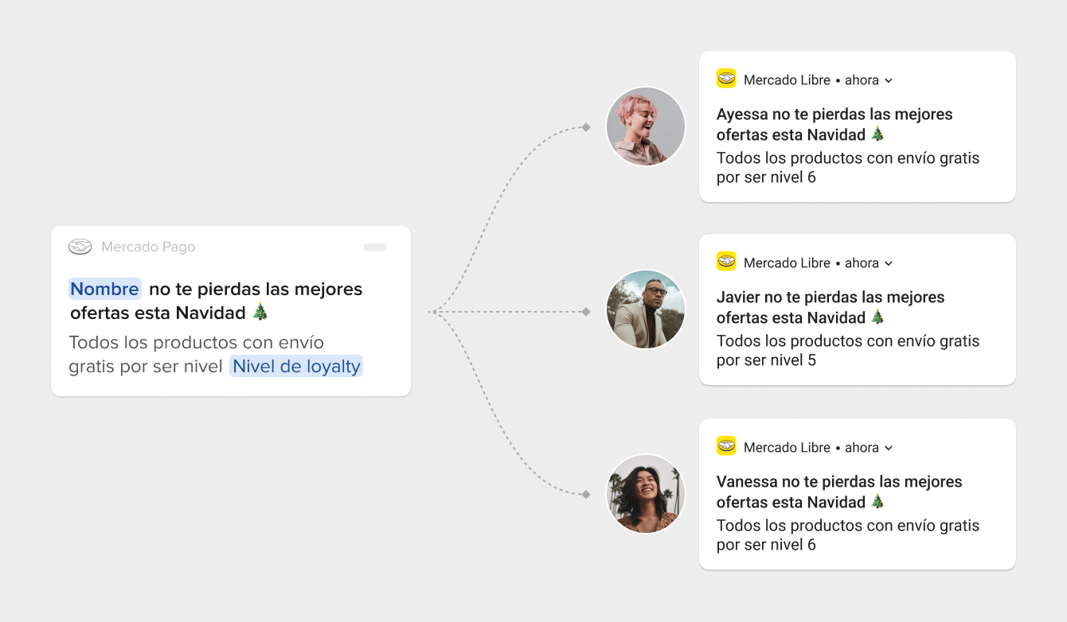Open the Javier no te pierdas notification title
Image resolution: width=1067 pixels, height=622 pixels.
coord(831,307)
